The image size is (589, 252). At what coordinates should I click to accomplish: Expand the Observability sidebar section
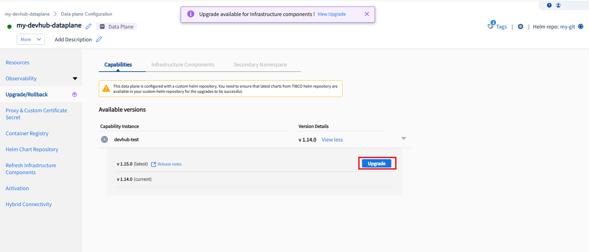point(75,79)
